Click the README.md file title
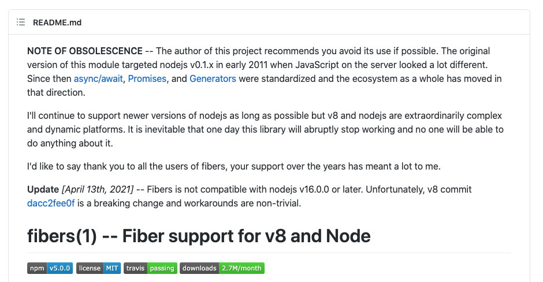Screen dimensions: 543x282 click(x=57, y=22)
